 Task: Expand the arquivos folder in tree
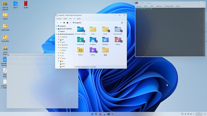(x=58, y=37)
